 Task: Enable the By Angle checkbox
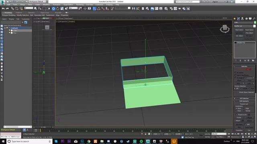click(x=236, y=78)
